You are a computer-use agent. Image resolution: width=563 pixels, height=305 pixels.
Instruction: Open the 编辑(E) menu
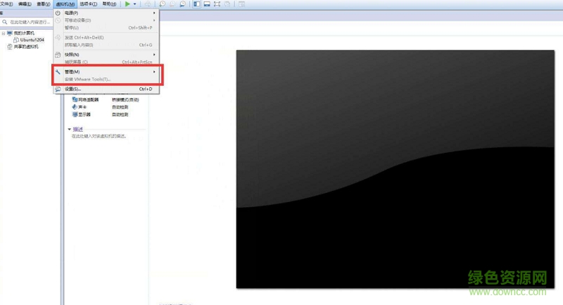25,4
